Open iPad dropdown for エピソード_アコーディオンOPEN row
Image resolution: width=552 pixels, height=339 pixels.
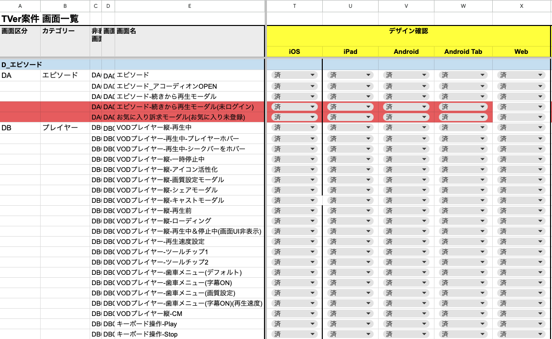(x=350, y=86)
